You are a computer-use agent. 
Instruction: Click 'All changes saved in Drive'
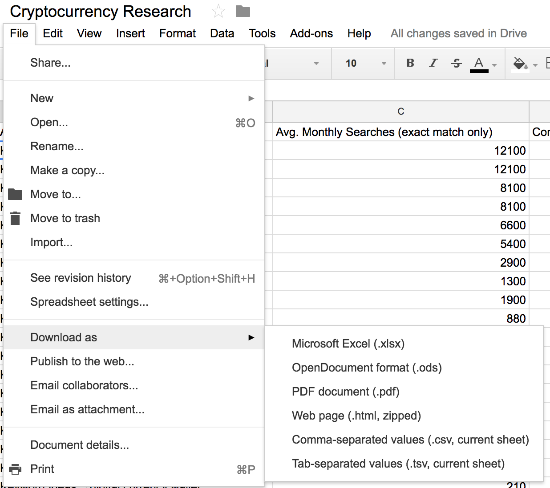click(x=458, y=33)
